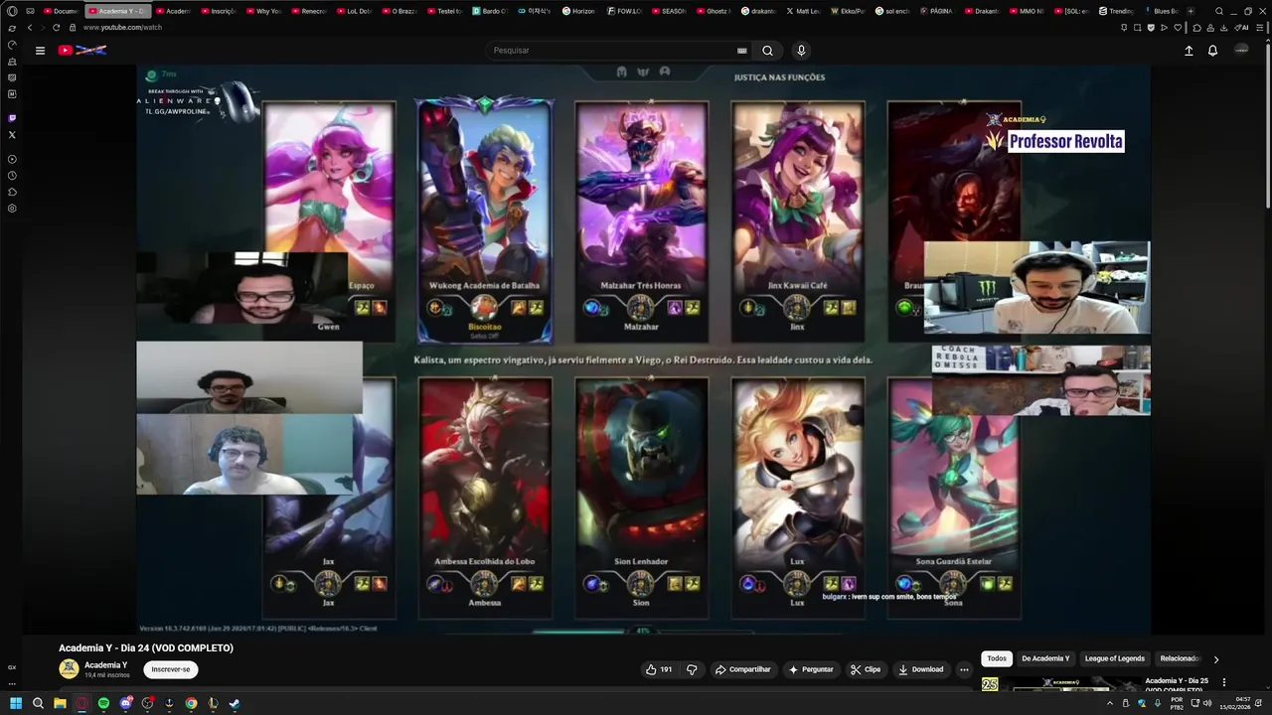Image resolution: width=1272 pixels, height=715 pixels.
Task: Open the YouTube create/upload icon
Action: click(1189, 51)
